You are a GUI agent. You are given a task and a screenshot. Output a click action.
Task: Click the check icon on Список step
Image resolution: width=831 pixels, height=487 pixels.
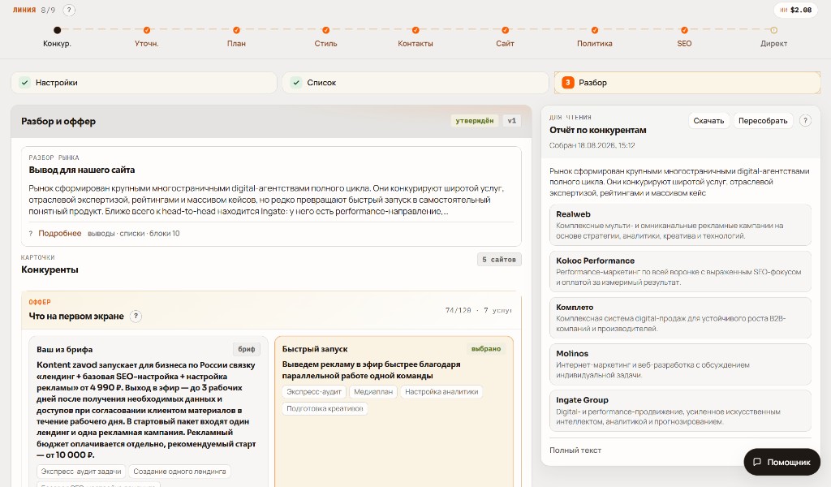coord(296,83)
